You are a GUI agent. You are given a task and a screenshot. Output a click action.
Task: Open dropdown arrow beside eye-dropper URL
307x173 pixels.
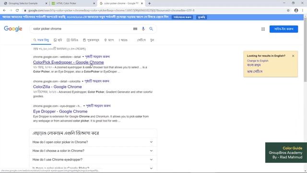(x=84, y=106)
